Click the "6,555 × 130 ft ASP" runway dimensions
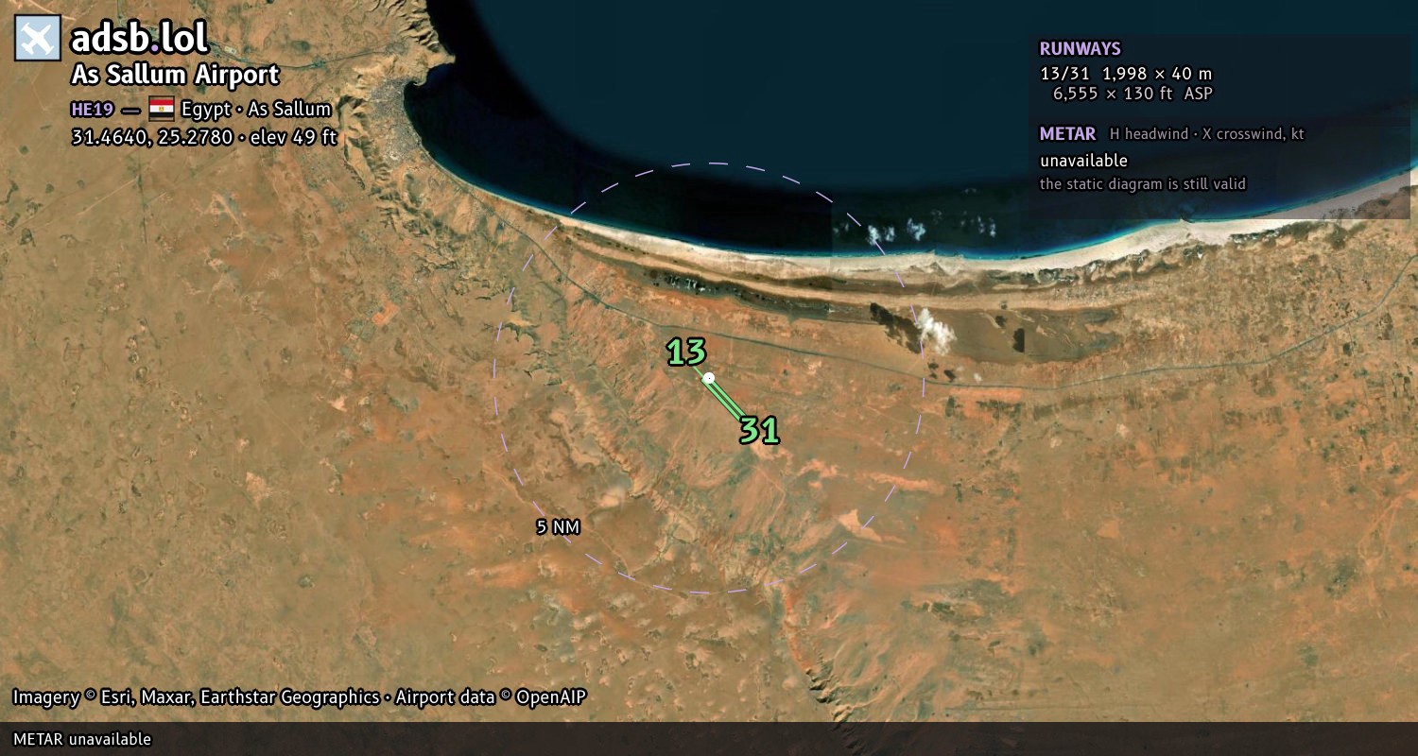The height and width of the screenshot is (756, 1418). (1133, 94)
